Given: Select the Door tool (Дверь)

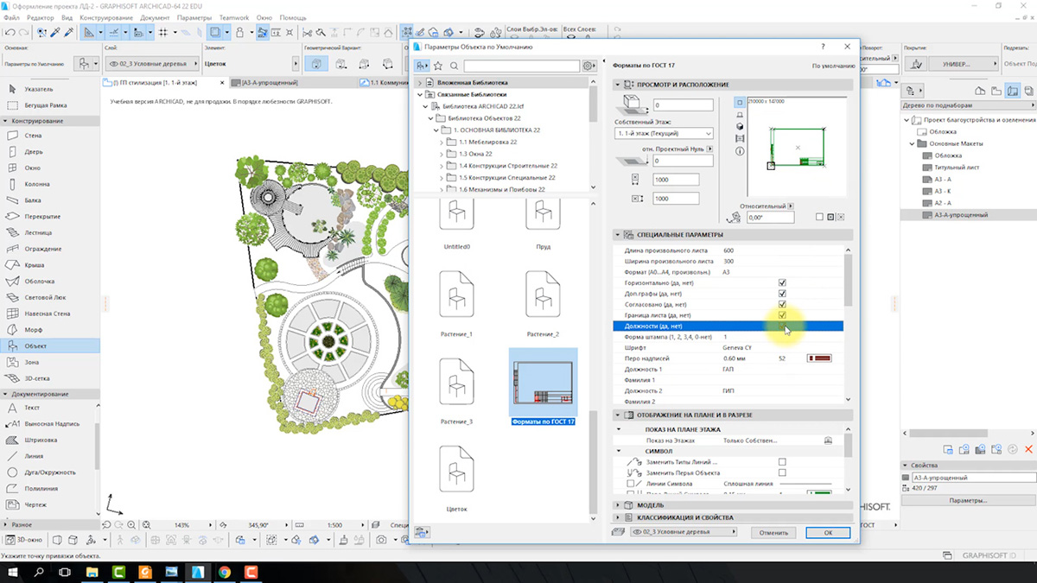Looking at the screenshot, I should click(33, 152).
